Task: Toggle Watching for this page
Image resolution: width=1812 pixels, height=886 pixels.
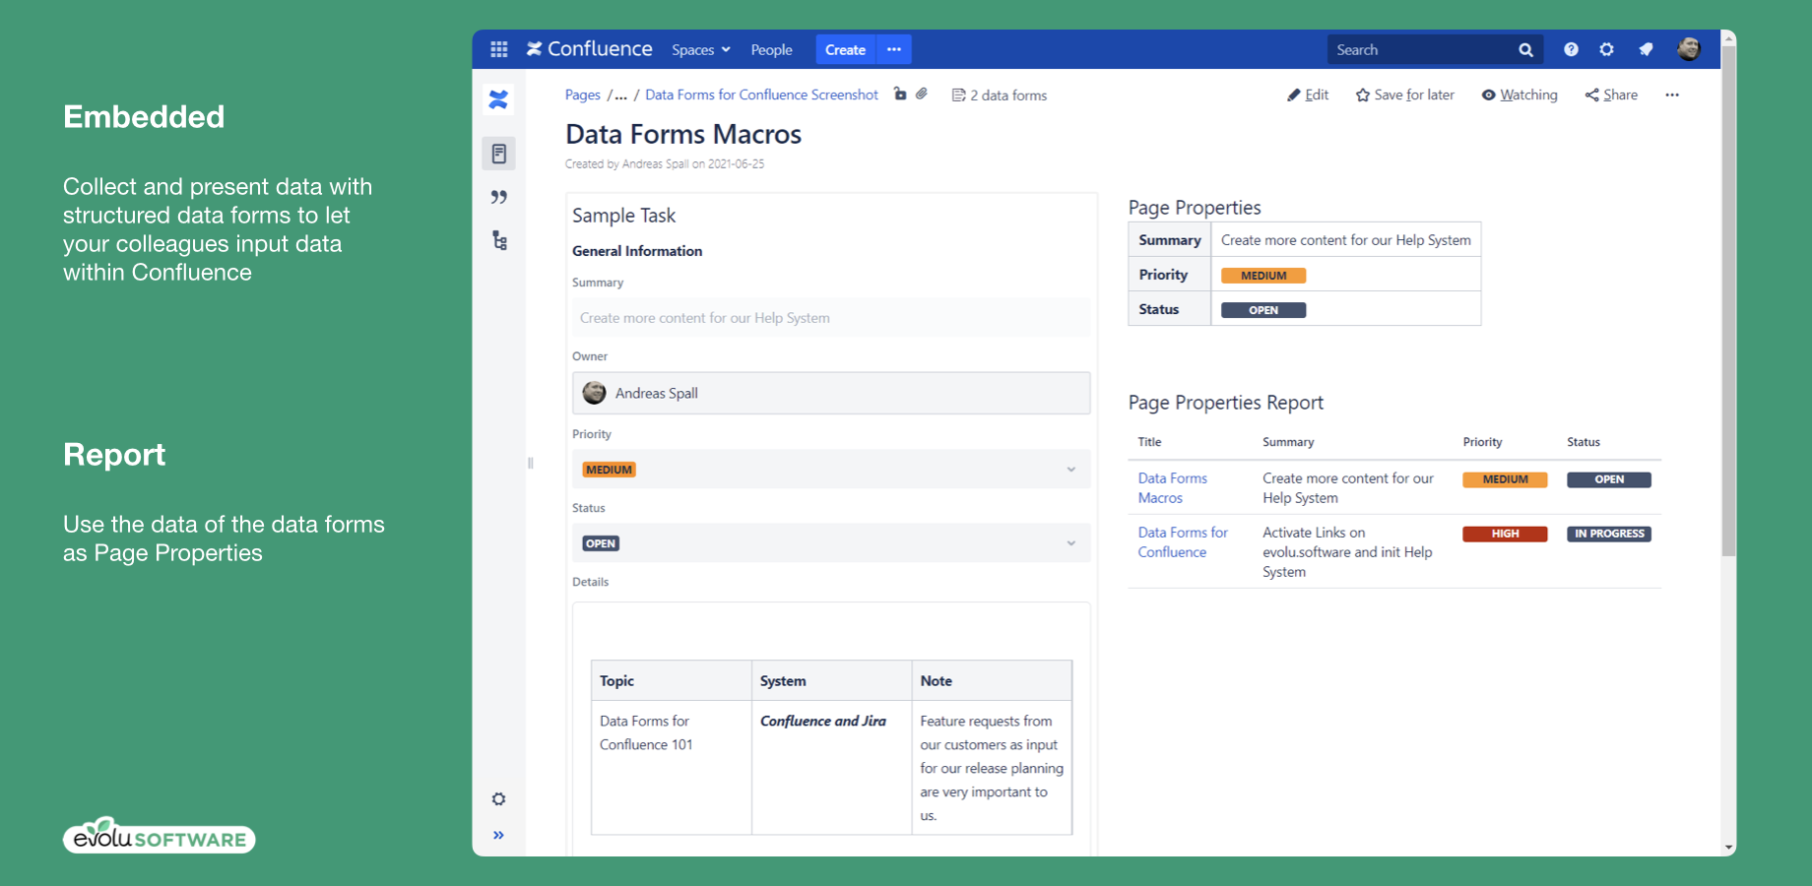Action: pos(1520,95)
